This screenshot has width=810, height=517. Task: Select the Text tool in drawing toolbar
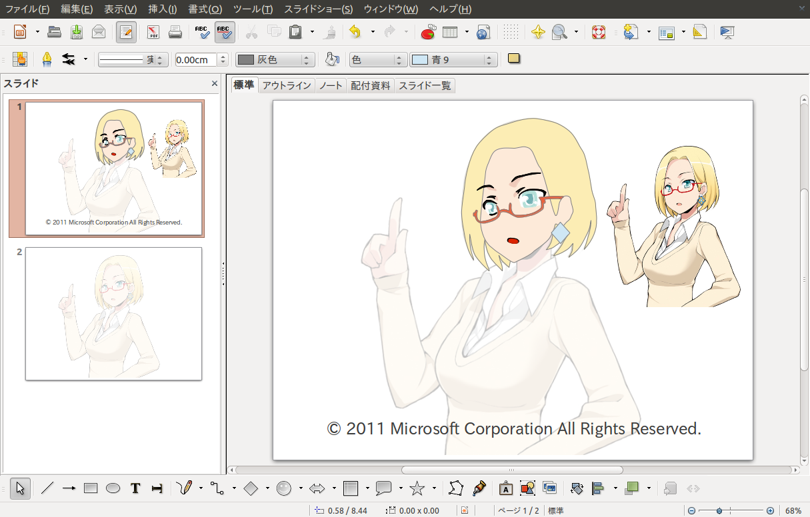[x=135, y=488]
